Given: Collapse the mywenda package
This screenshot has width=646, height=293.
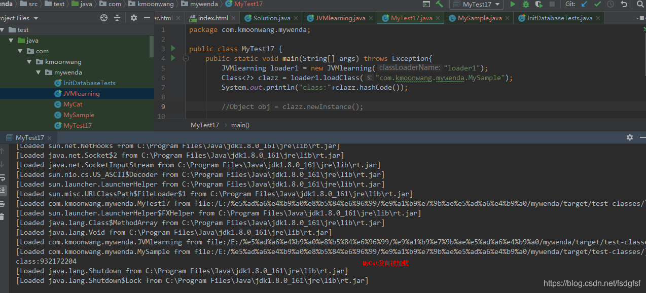Looking at the screenshot, I should point(39,72).
